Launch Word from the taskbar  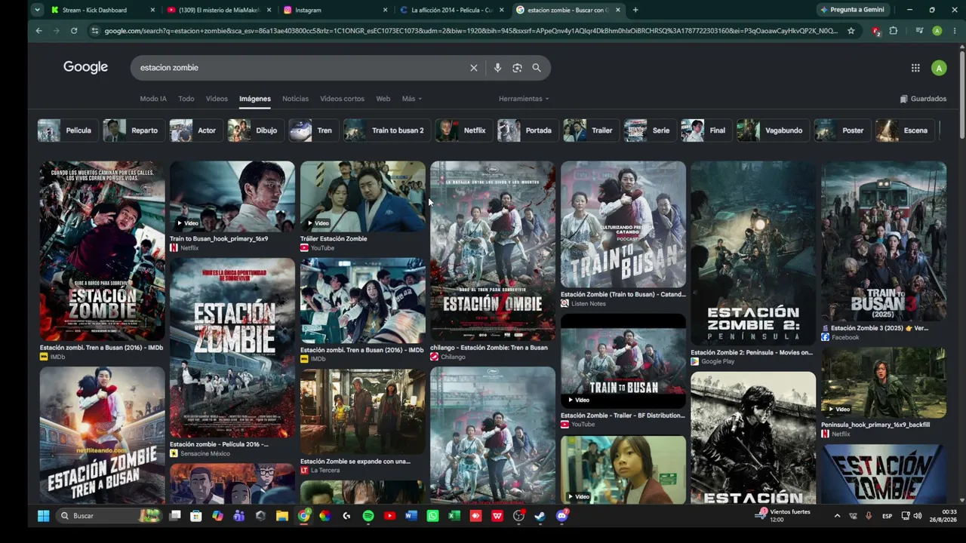[x=411, y=516]
